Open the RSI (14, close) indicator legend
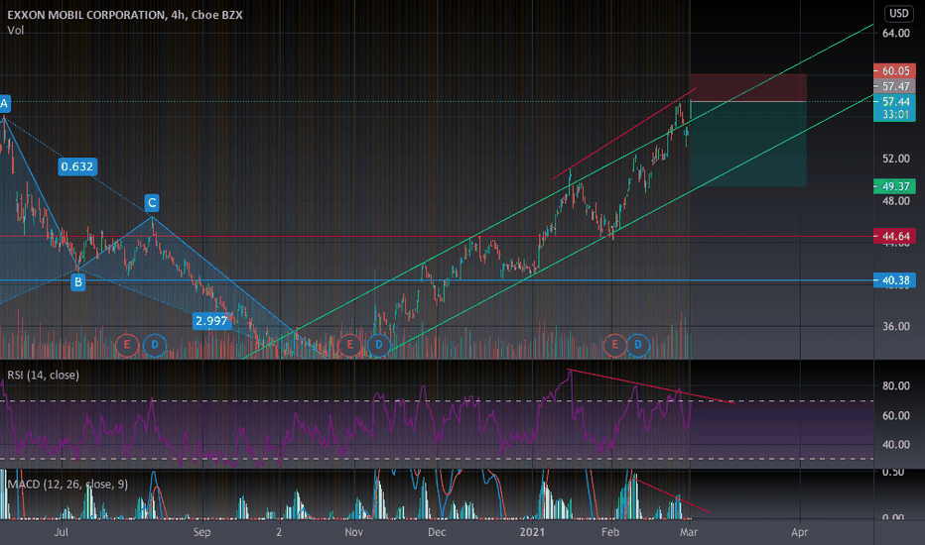Image resolution: width=925 pixels, height=545 pixels. pos(43,376)
